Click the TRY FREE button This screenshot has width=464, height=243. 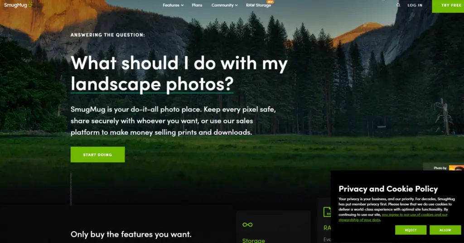click(x=448, y=6)
